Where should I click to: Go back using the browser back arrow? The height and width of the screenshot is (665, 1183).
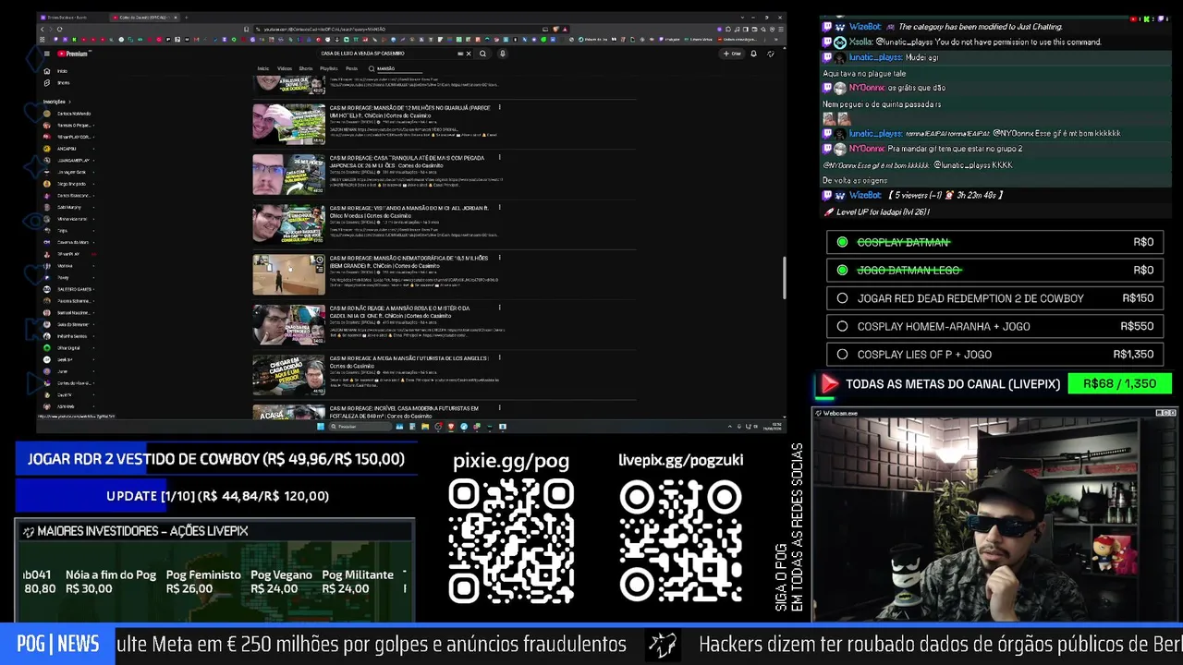click(x=42, y=29)
